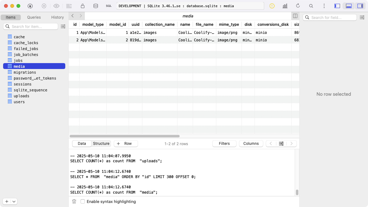Clear the query log with trash icon
The width and height of the screenshot is (368, 207).
tap(74, 201)
